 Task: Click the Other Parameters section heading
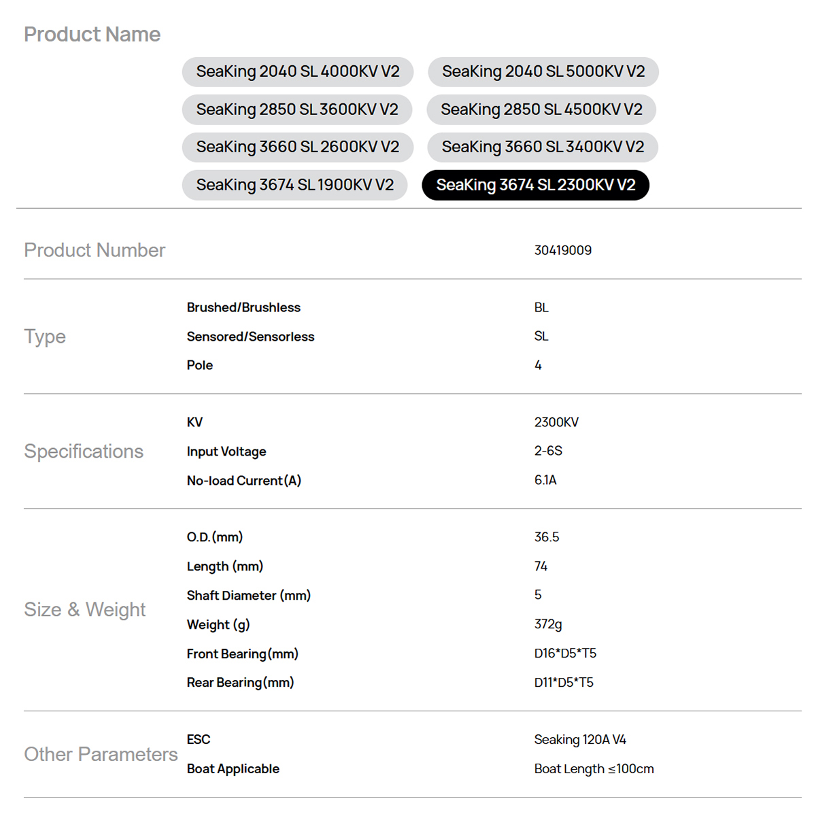pos(101,754)
